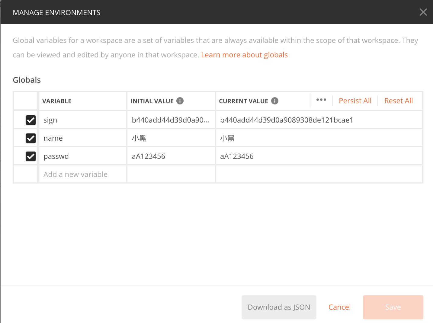Click the Add a new variable field
Image resolution: width=433 pixels, height=323 pixels.
point(82,174)
